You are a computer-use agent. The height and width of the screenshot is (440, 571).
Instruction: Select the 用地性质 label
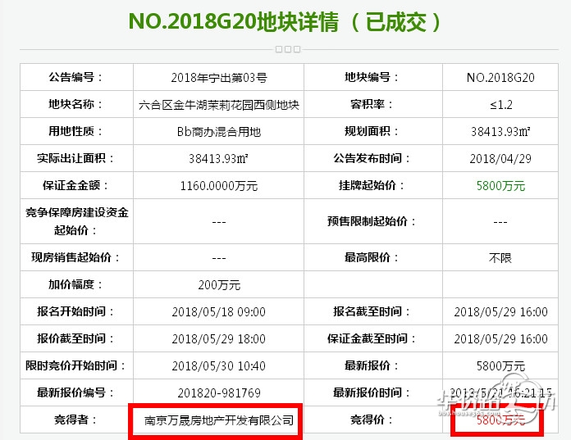(76, 131)
